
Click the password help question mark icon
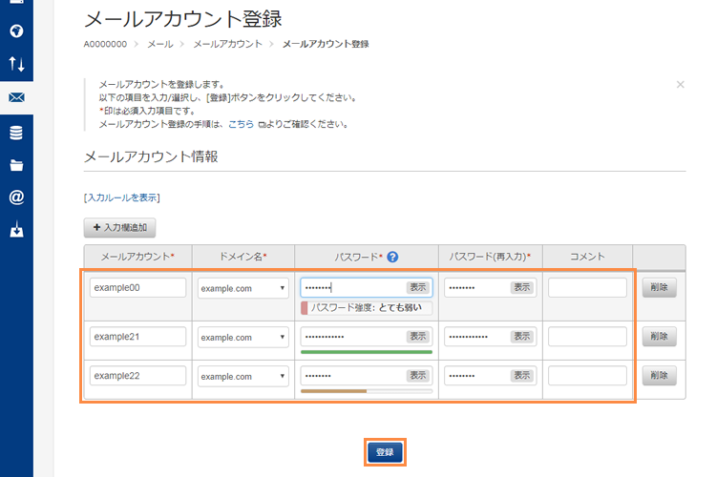coord(392,257)
